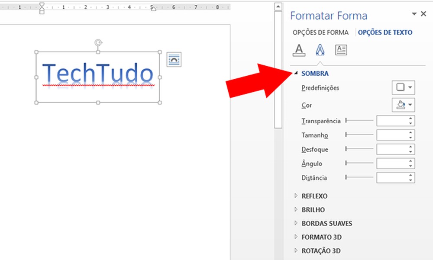The width and height of the screenshot is (433, 260).
Task: Open the Cor shadow color dropdown
Action: coord(403,105)
